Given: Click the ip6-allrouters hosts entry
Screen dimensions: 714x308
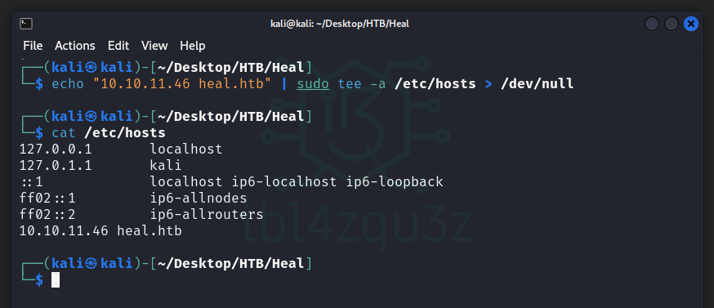Looking at the screenshot, I should coord(207,215).
